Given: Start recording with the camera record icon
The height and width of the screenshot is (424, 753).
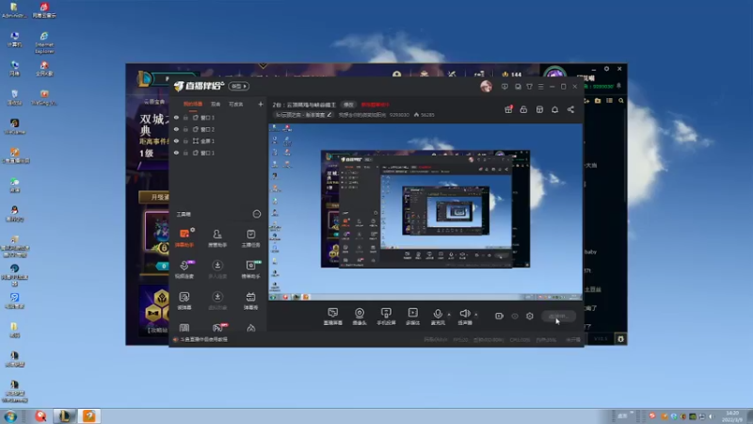Looking at the screenshot, I should click(x=499, y=316).
